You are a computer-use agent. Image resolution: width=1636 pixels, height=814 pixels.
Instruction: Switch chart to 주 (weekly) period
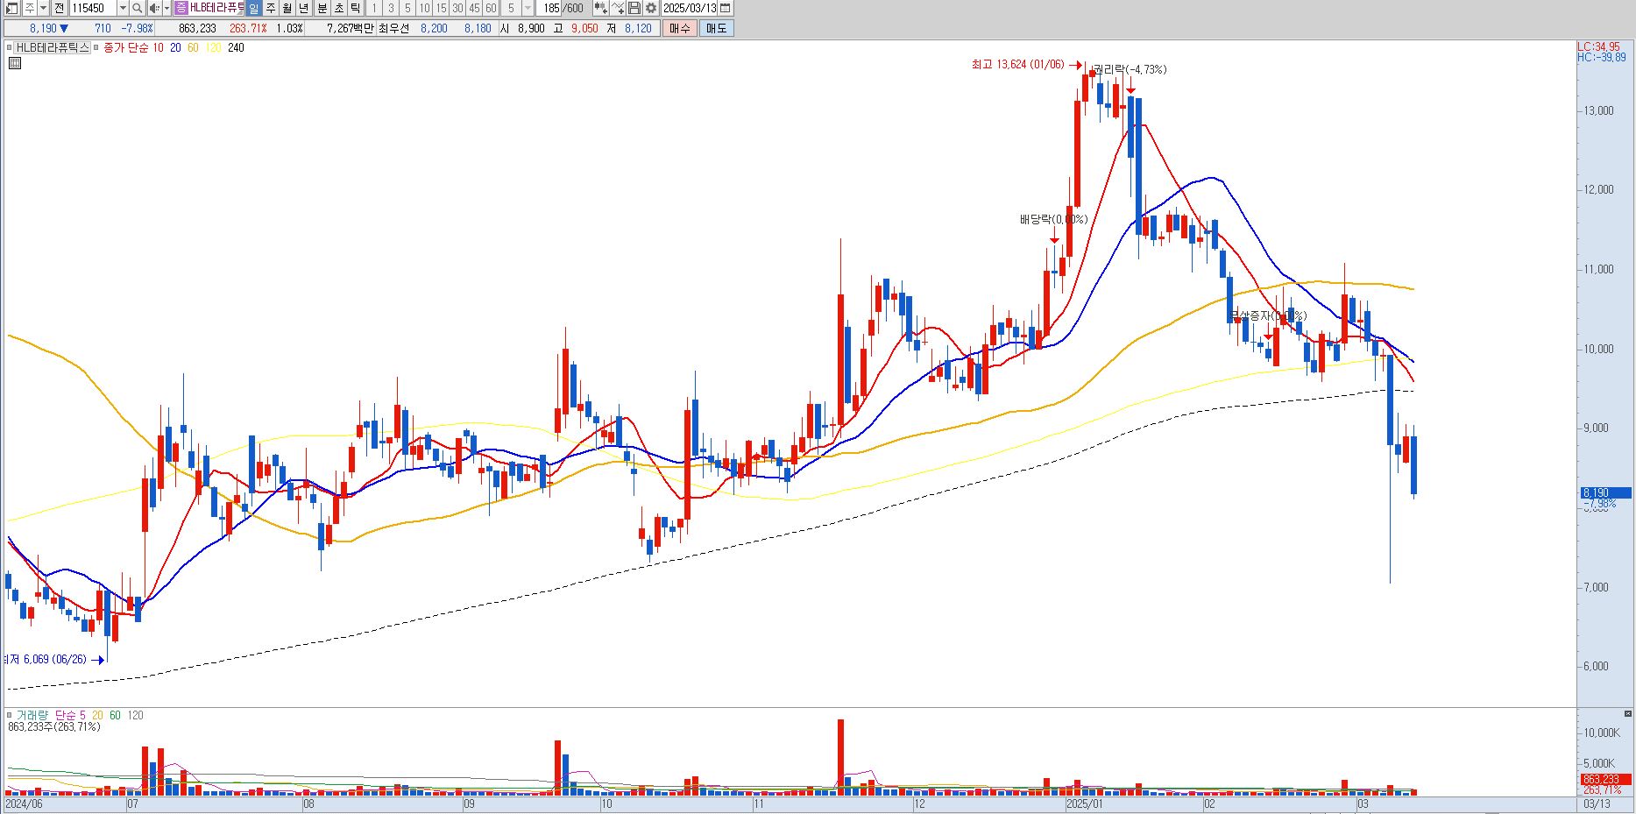pyautogui.click(x=271, y=8)
